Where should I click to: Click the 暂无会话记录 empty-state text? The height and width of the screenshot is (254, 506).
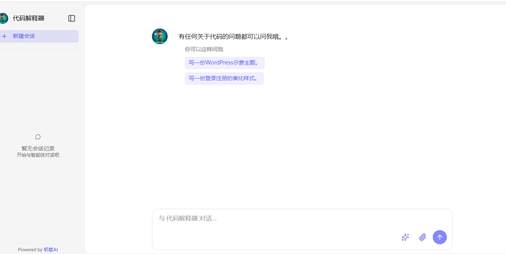38,148
